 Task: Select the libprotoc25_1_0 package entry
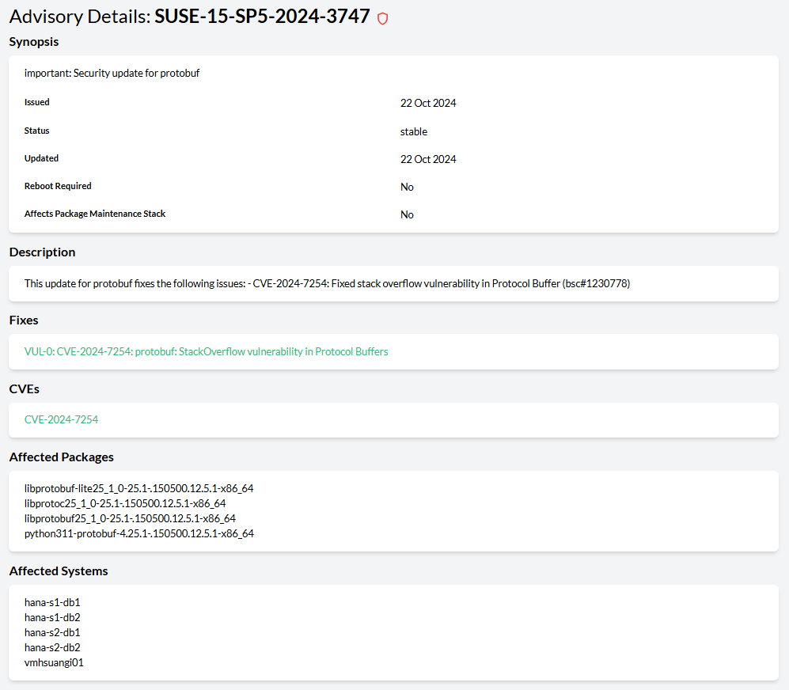[x=125, y=503]
